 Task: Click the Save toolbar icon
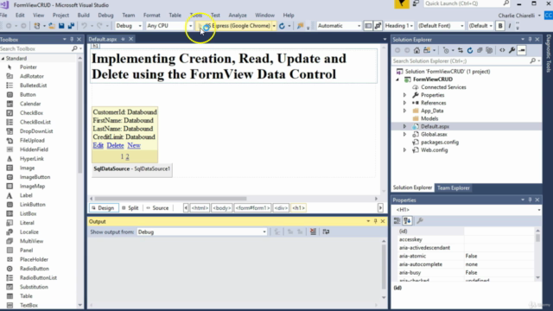click(61, 26)
